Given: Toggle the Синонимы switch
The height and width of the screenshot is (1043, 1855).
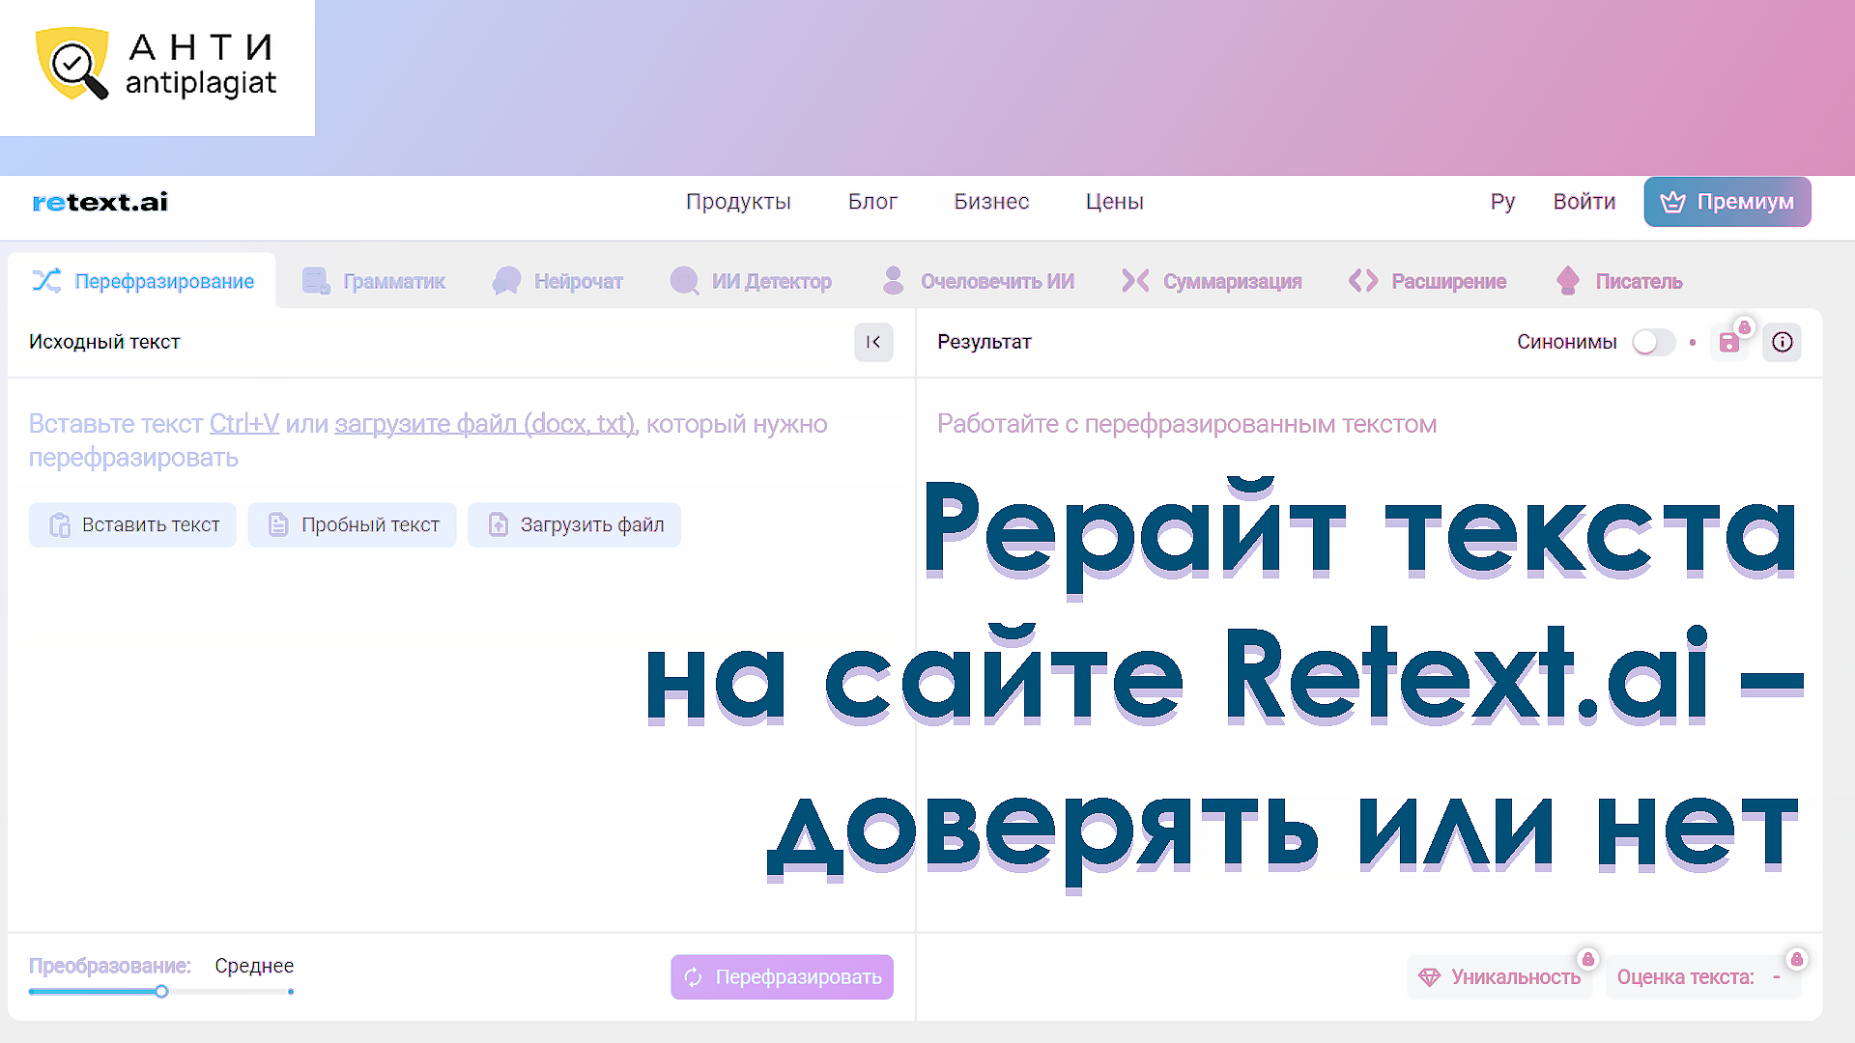Looking at the screenshot, I should pos(1653,342).
